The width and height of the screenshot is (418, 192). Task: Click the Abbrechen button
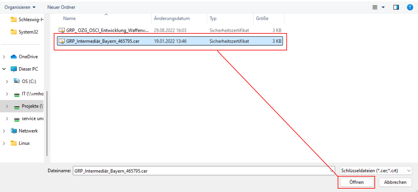click(395, 182)
